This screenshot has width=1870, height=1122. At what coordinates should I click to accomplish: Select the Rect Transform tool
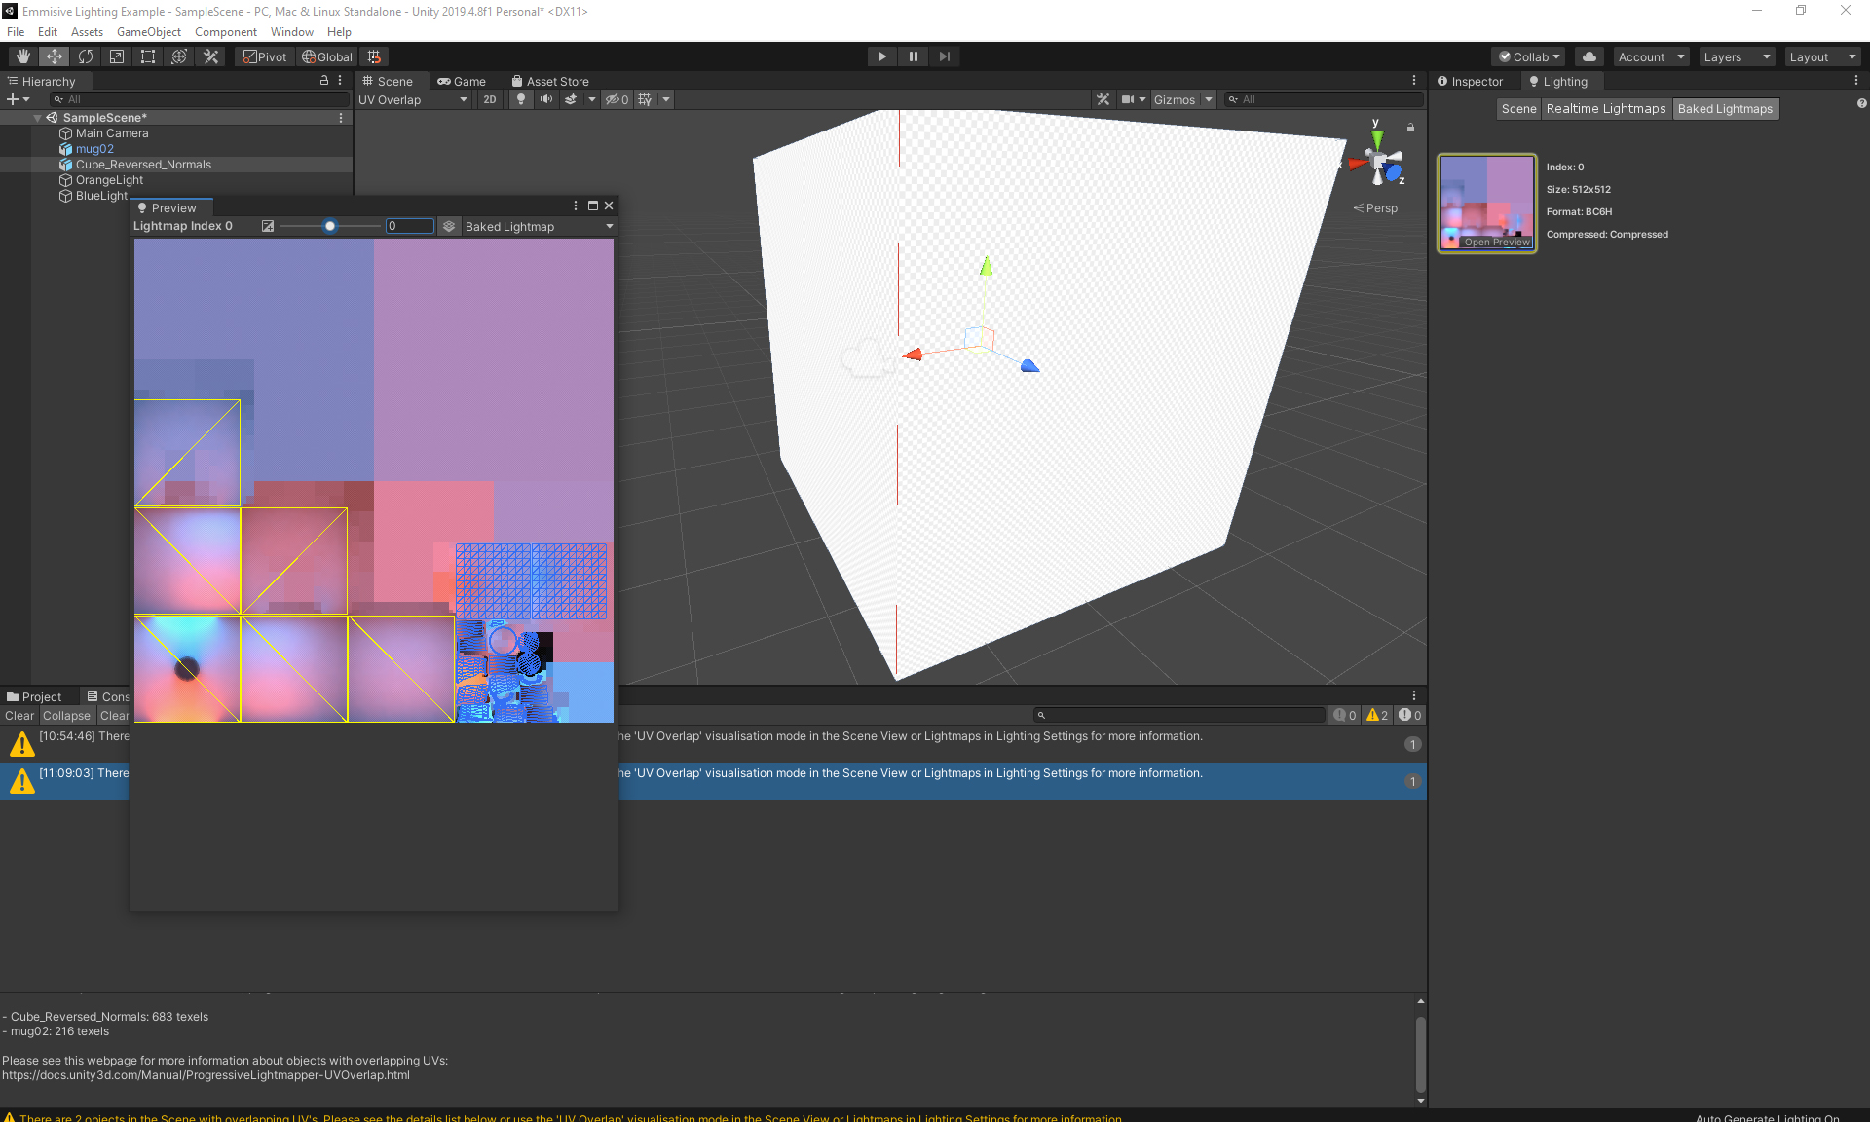(x=147, y=56)
